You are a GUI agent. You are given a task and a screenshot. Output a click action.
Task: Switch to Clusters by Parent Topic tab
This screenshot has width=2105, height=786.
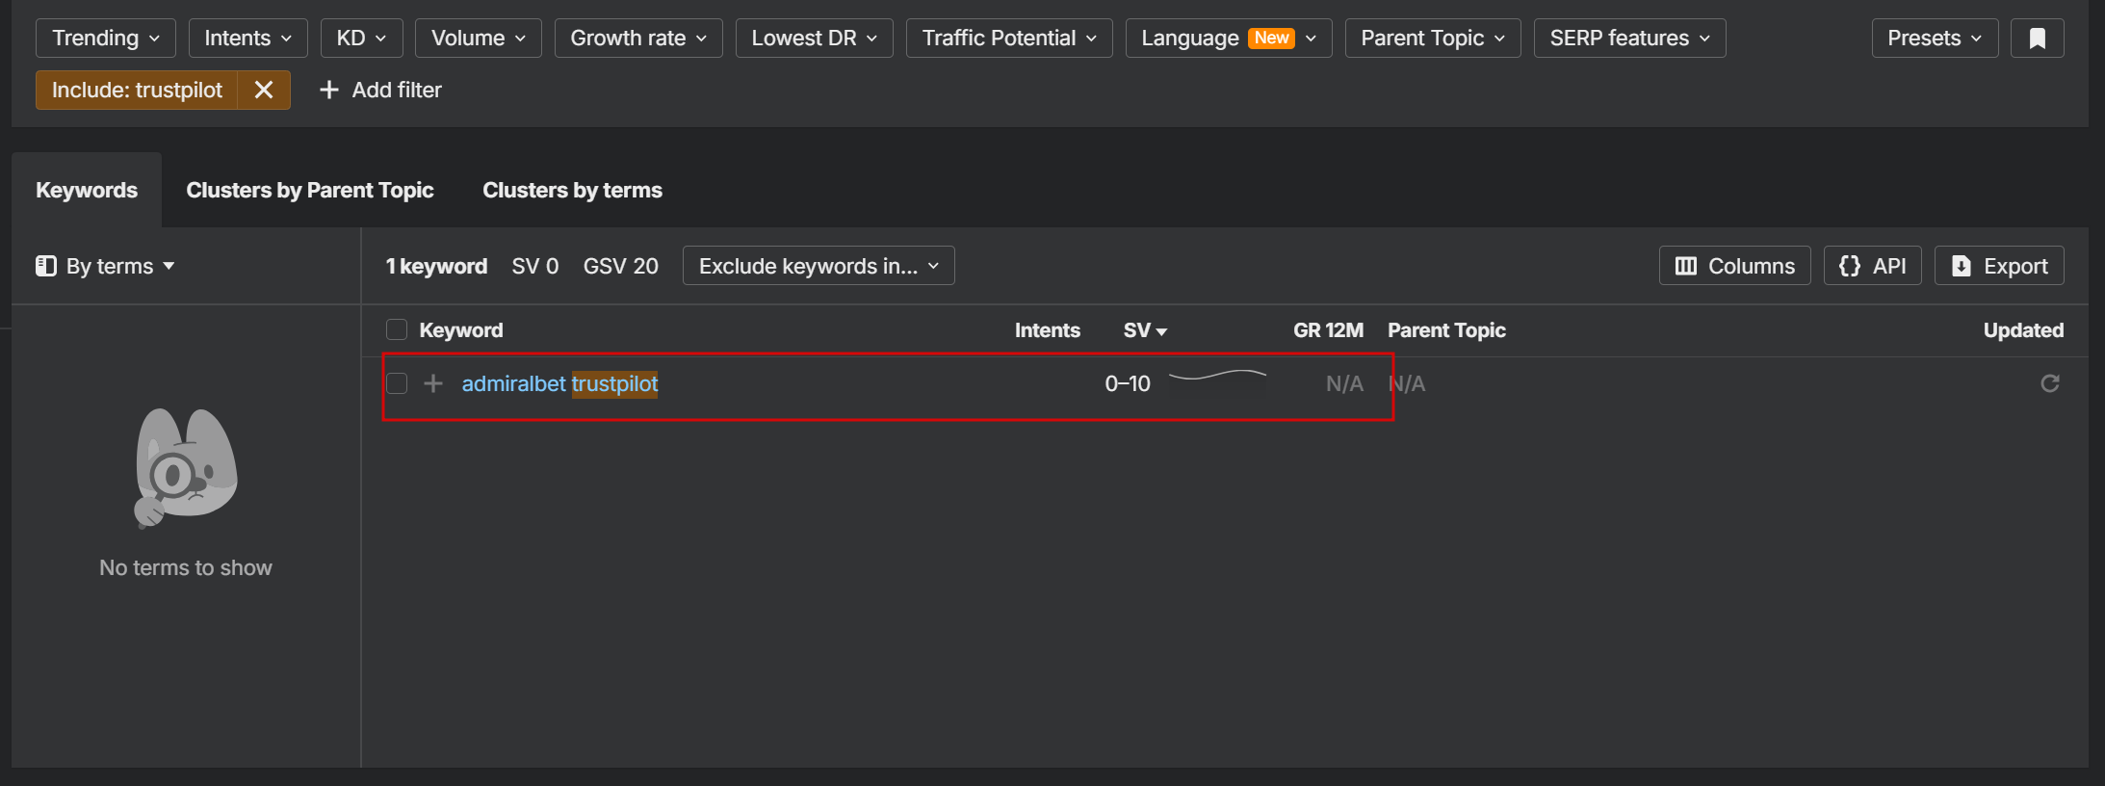(x=310, y=191)
